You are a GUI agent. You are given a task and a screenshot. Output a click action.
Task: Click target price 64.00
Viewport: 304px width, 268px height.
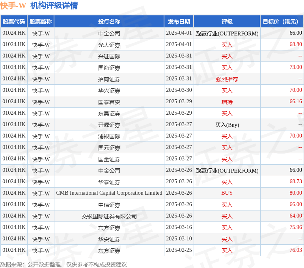(296, 216)
